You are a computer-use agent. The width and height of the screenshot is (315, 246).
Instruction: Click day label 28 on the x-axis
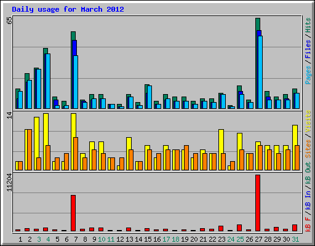268,239
